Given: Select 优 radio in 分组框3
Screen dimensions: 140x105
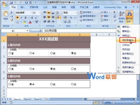Looking at the screenshot, I should pyautogui.click(x=72, y=84).
